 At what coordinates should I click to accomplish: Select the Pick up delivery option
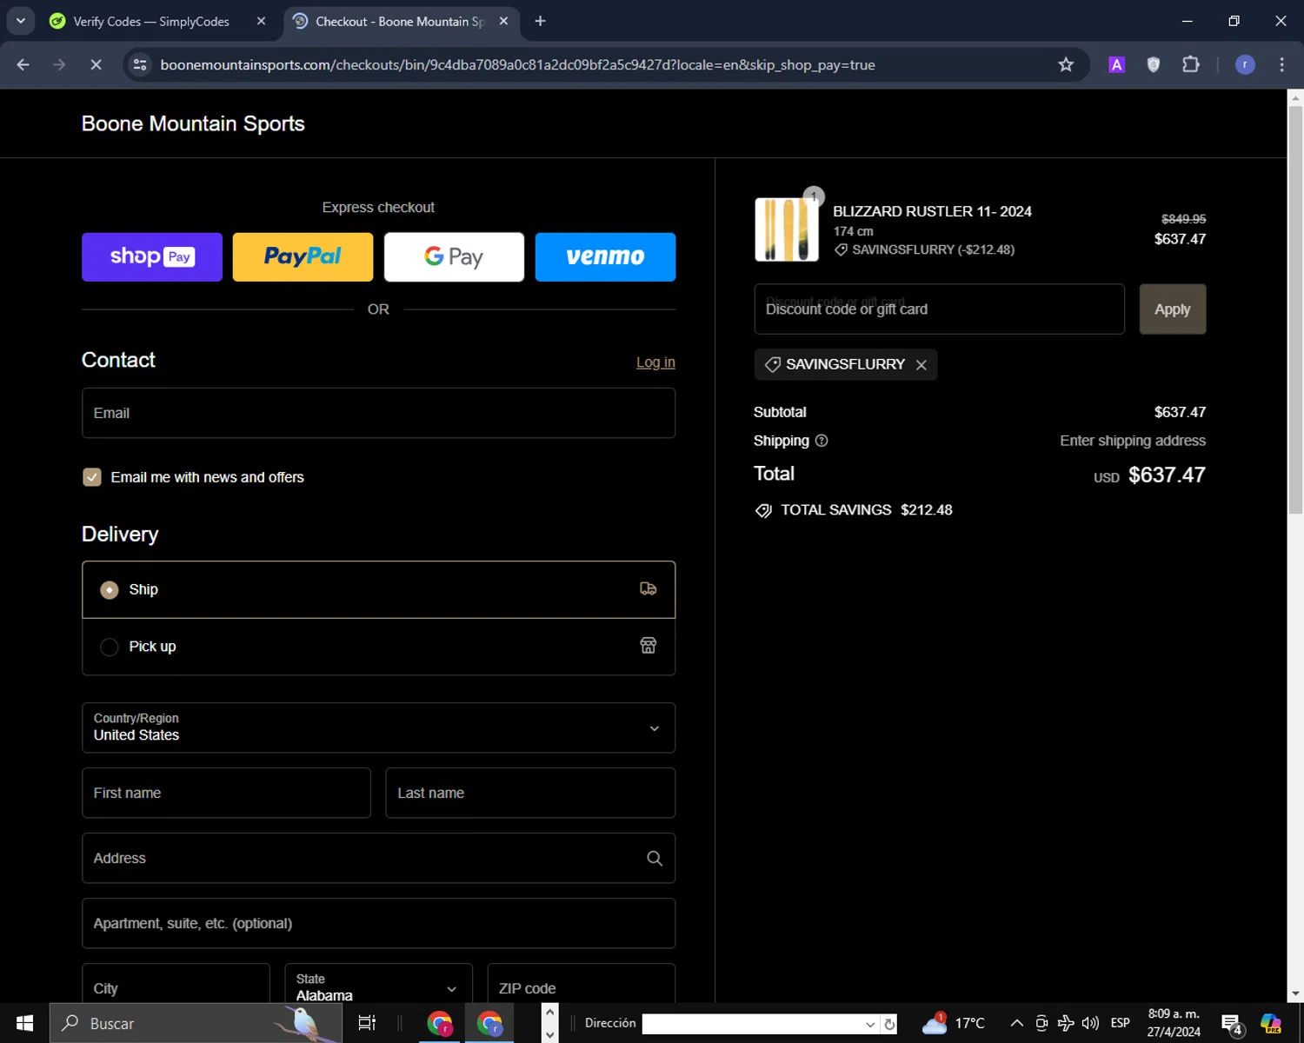(x=378, y=647)
